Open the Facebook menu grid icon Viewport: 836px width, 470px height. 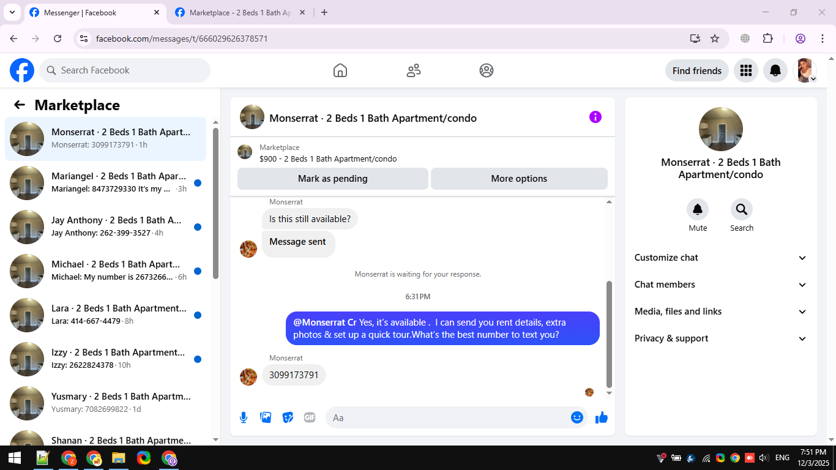tap(745, 70)
